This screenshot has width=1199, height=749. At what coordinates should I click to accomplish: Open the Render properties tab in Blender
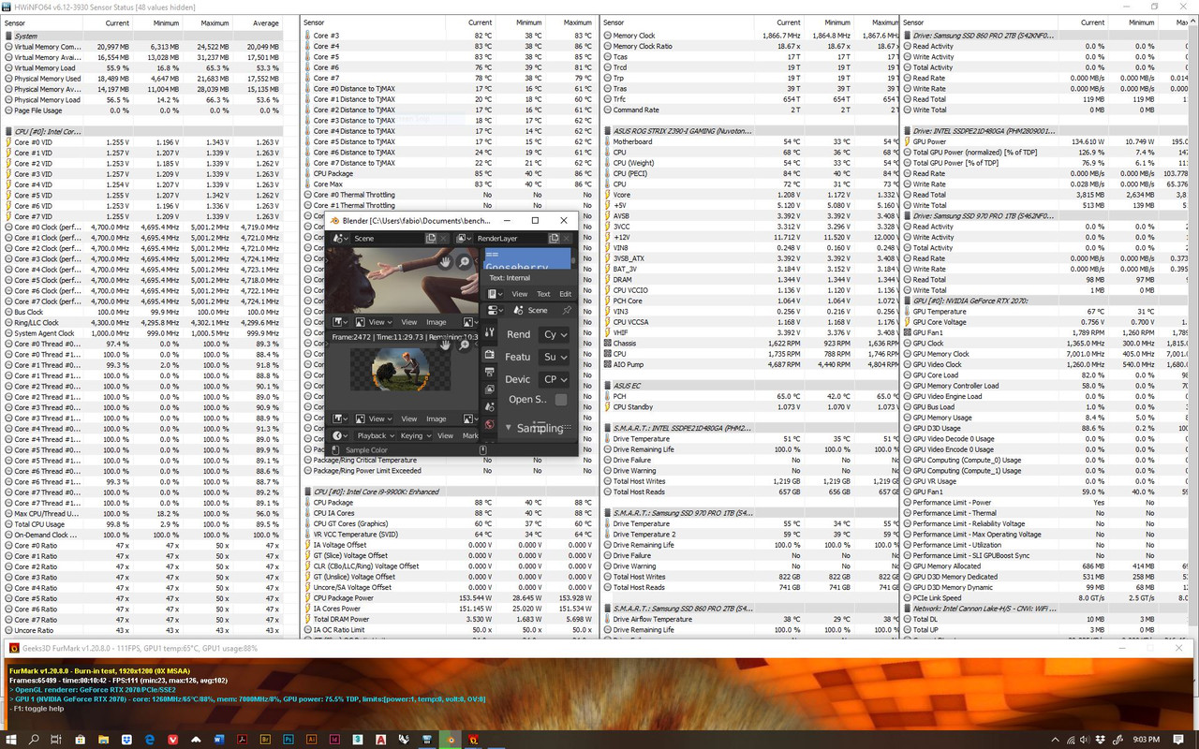489,354
